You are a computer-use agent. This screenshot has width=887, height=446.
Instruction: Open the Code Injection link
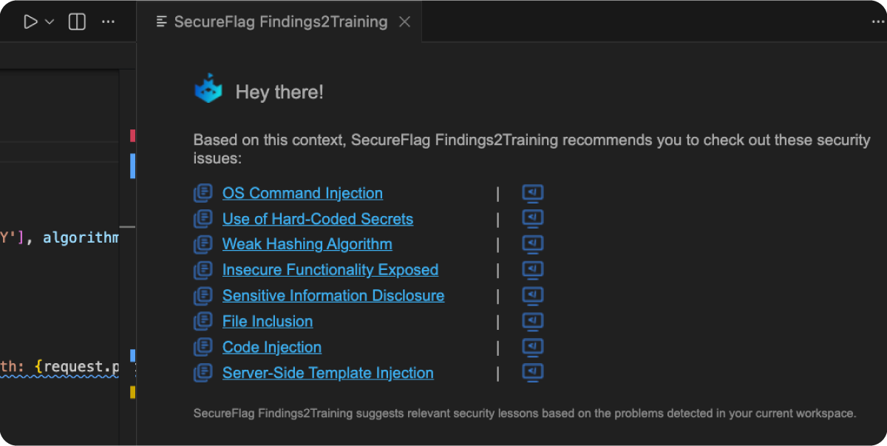(x=271, y=346)
